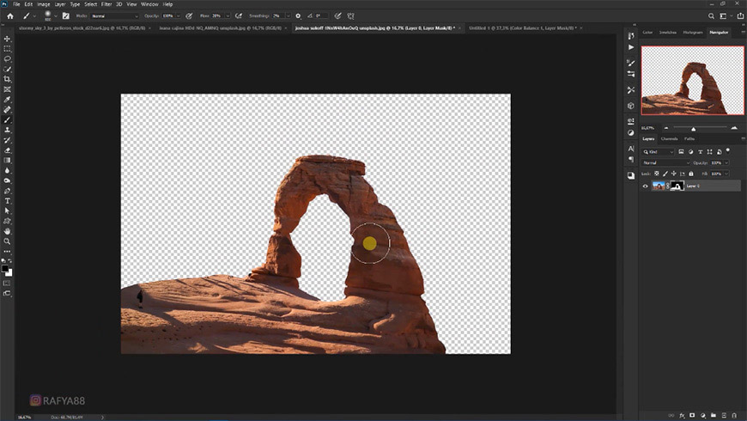747x421 pixels.
Task: Open the layer filter Kind dropdown
Action: pyautogui.click(x=659, y=151)
